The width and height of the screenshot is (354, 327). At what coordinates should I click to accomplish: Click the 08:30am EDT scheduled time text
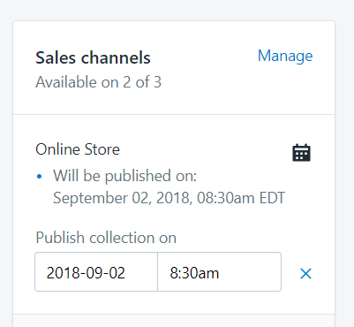click(241, 198)
